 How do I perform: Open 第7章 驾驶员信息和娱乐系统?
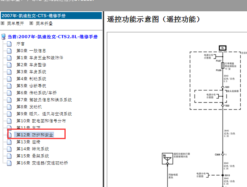44,100
